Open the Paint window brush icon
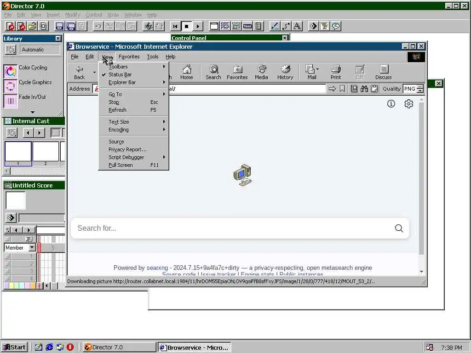 click(275, 26)
